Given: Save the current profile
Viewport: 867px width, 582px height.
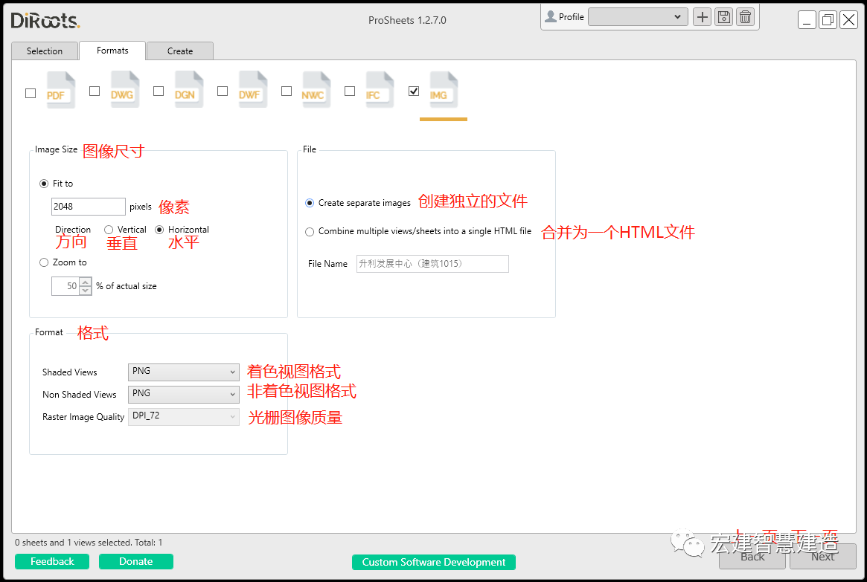Looking at the screenshot, I should (724, 17).
